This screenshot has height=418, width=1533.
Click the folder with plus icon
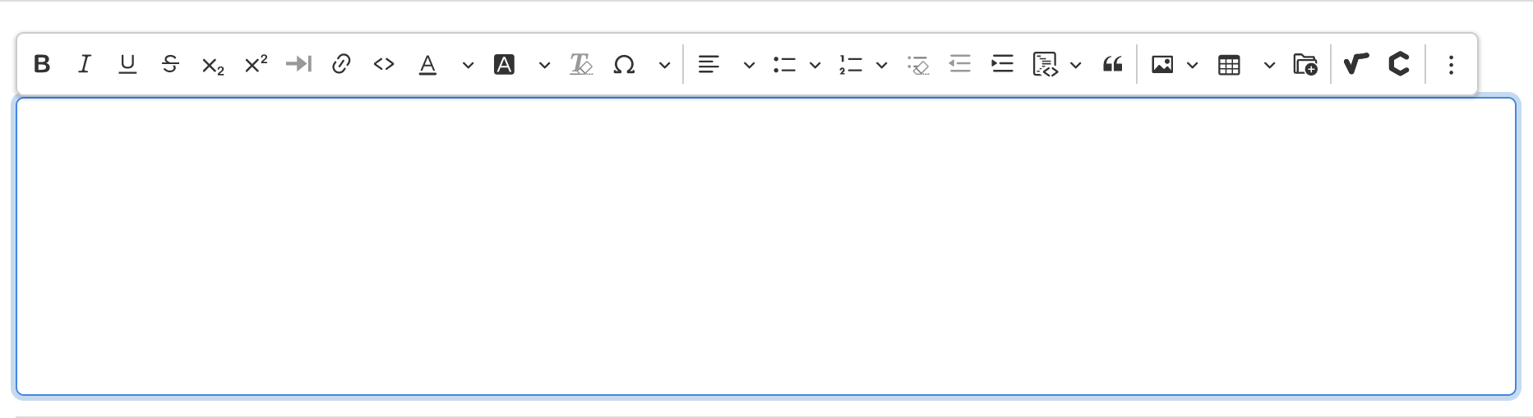click(1305, 64)
